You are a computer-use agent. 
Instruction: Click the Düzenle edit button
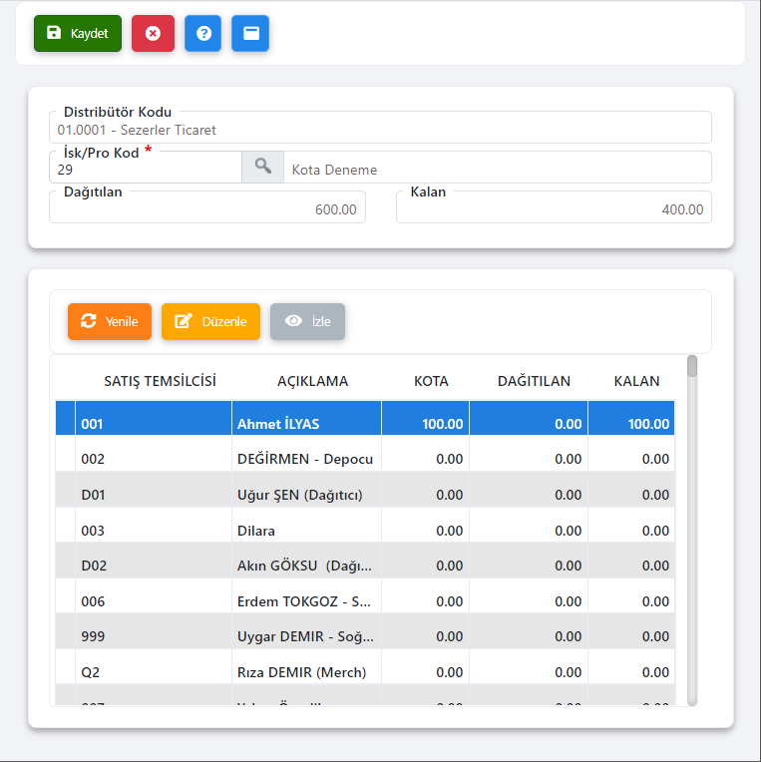[210, 321]
